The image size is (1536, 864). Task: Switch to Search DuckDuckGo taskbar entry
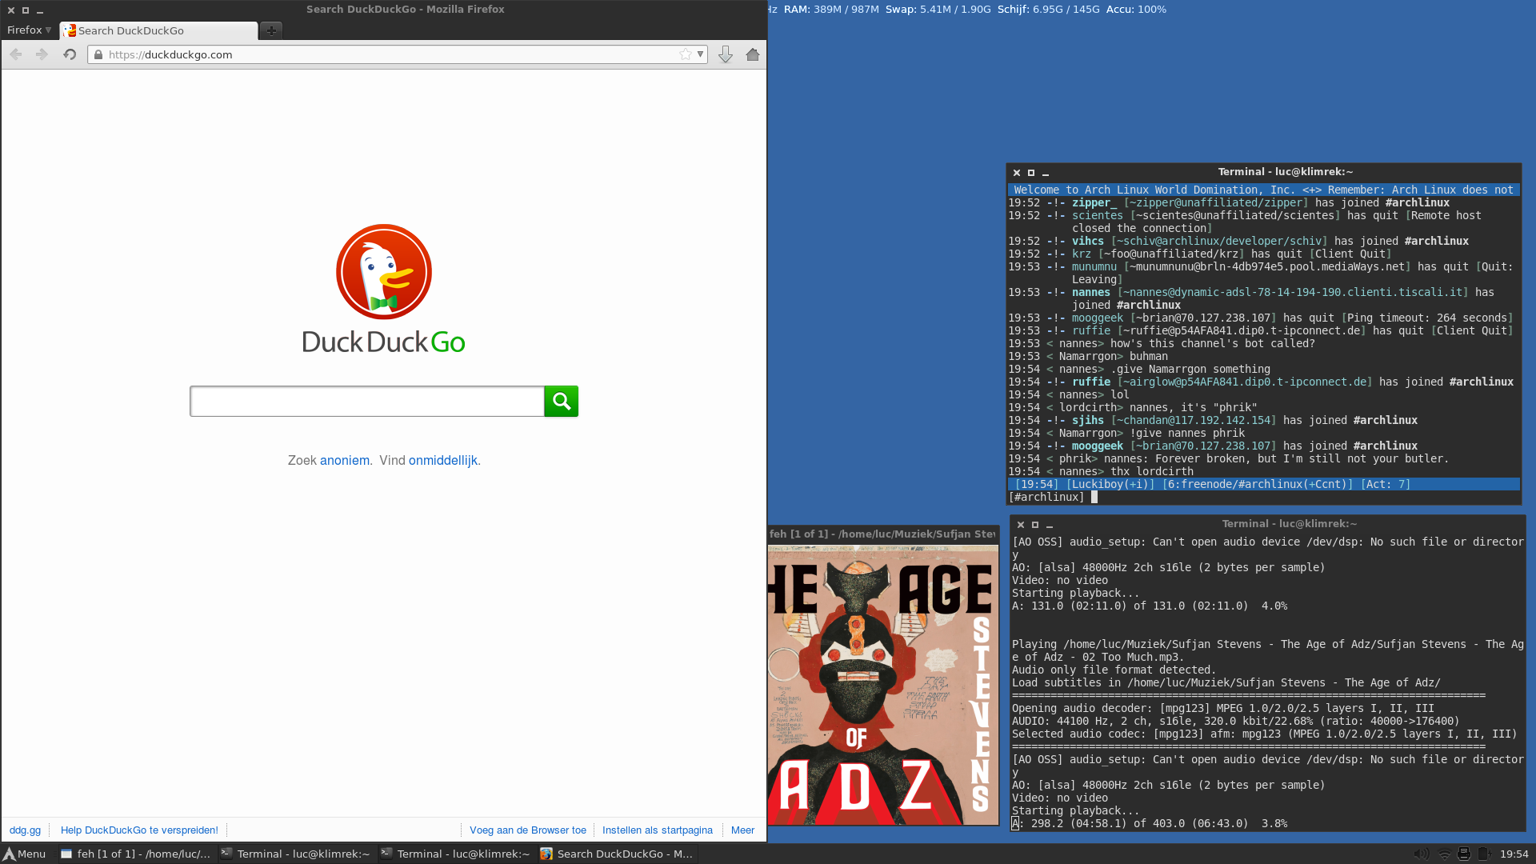[x=618, y=854]
